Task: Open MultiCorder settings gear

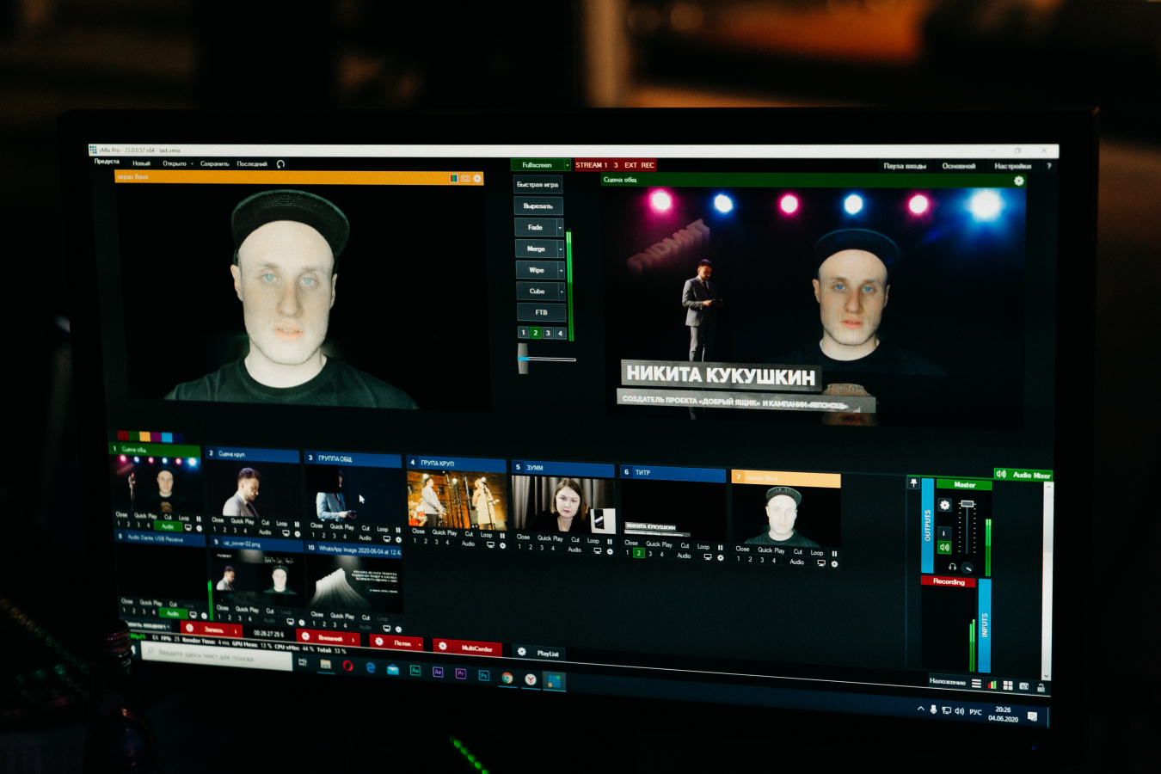Action: [442, 646]
